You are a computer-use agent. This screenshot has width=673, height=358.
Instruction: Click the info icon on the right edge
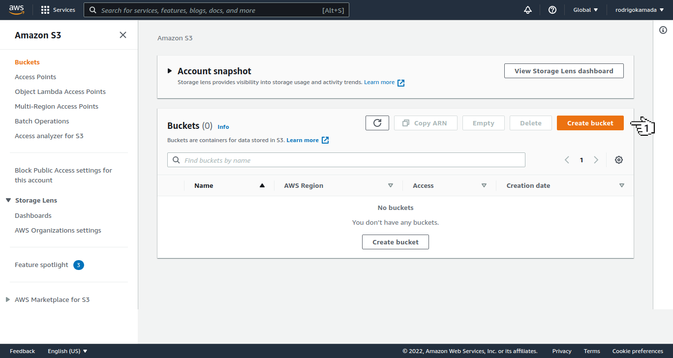click(663, 30)
